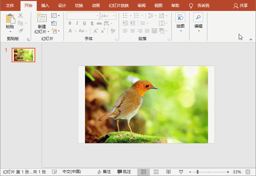
Task: Click the Paste clipboard icon
Action: [10, 19]
